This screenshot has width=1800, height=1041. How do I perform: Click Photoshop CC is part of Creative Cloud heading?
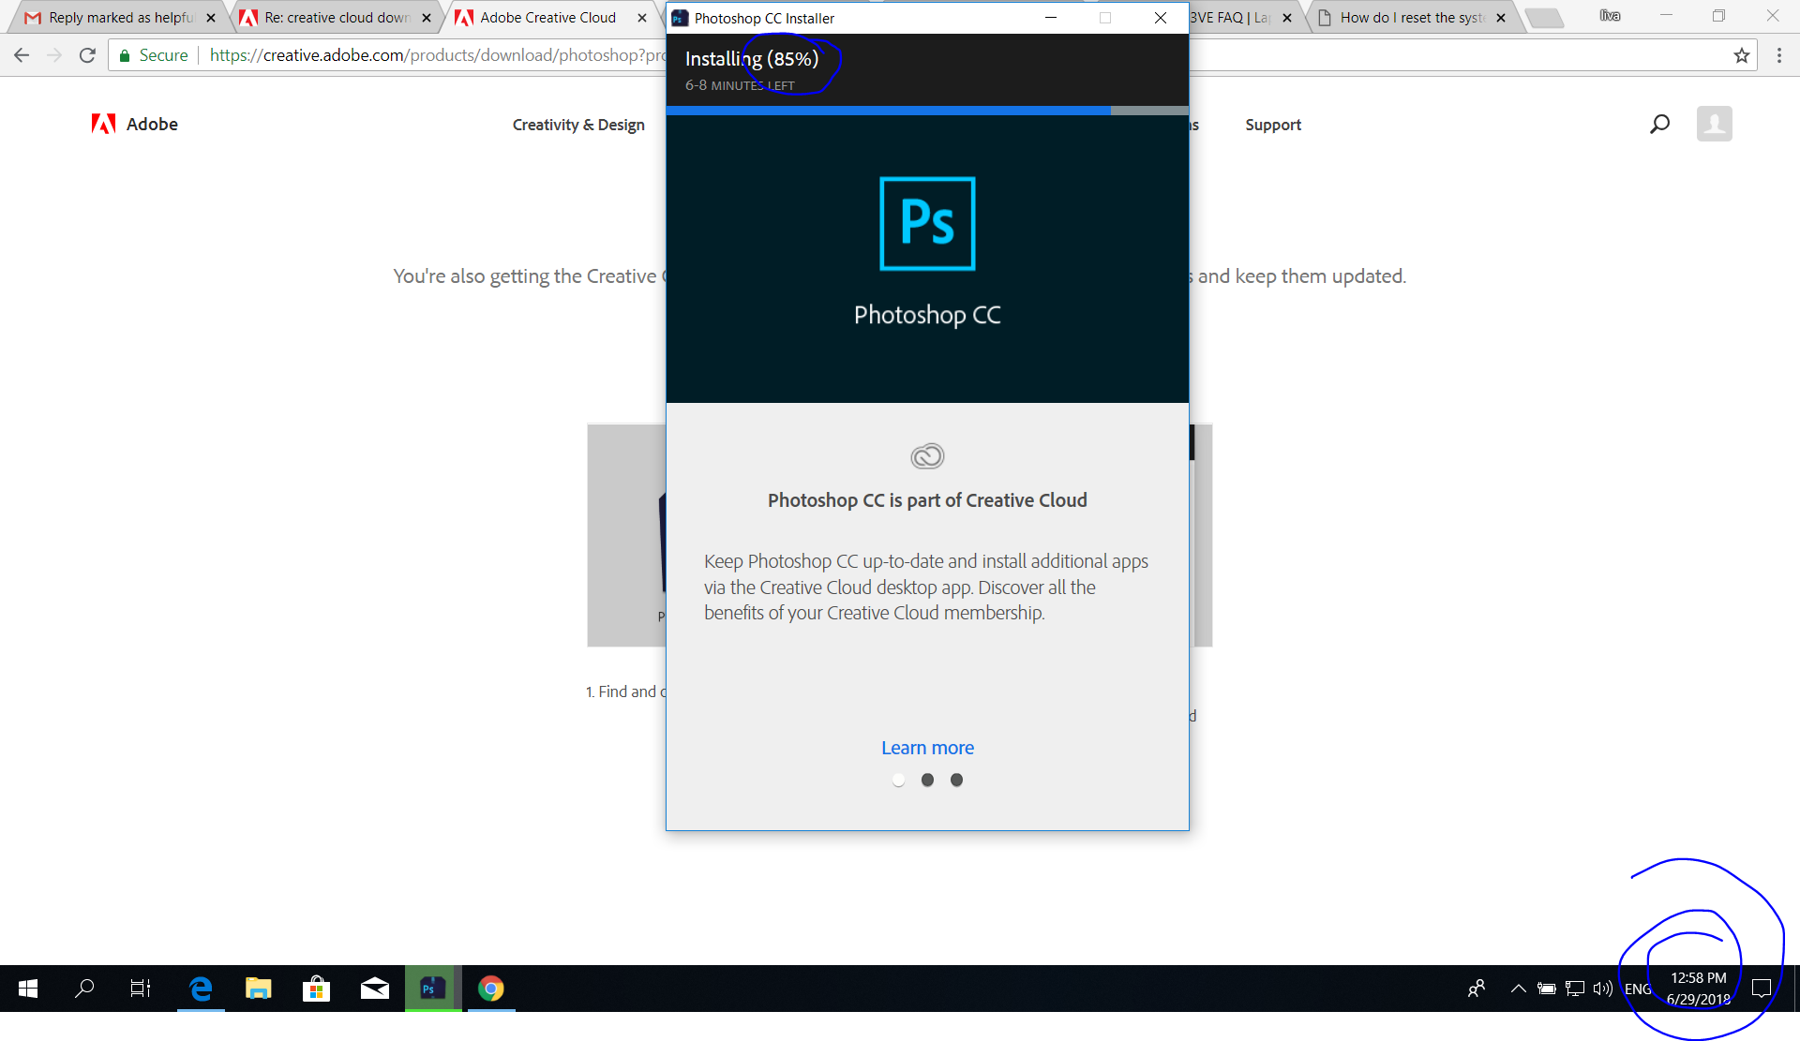click(927, 500)
